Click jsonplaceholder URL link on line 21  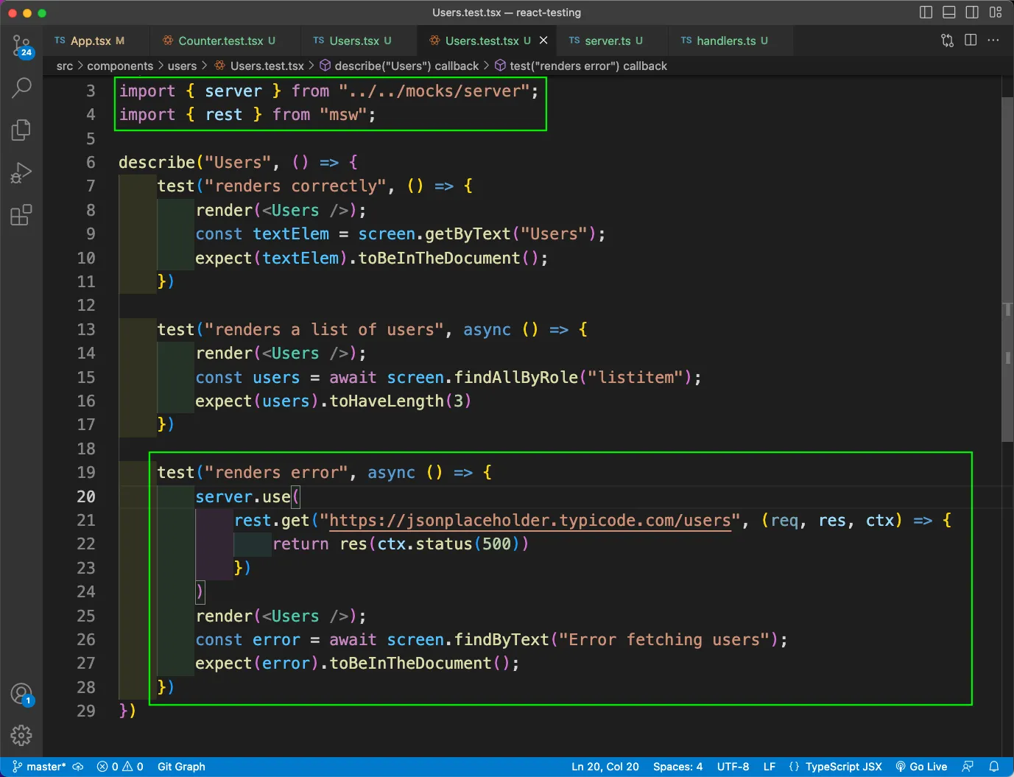[530, 520]
